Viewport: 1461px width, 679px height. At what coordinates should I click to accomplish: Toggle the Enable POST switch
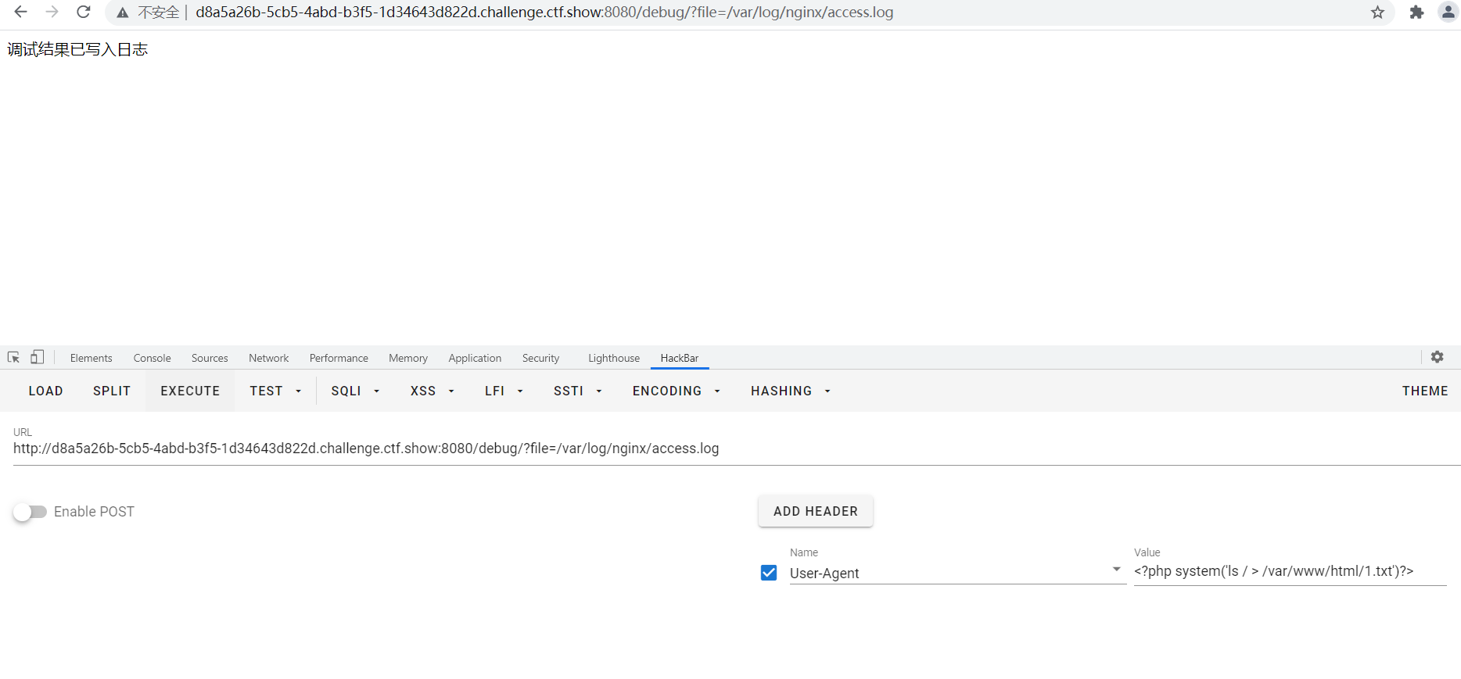click(x=31, y=512)
